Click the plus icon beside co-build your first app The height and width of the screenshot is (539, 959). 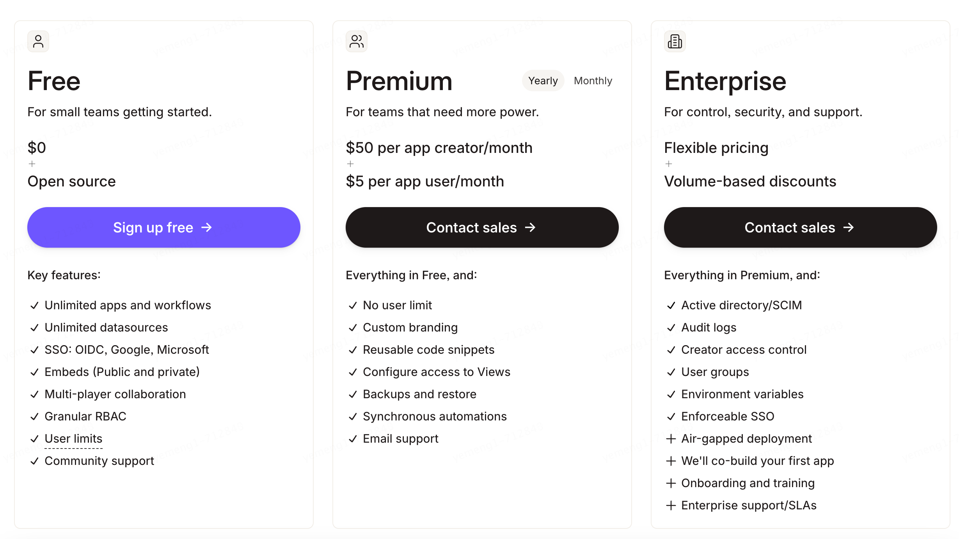point(671,461)
